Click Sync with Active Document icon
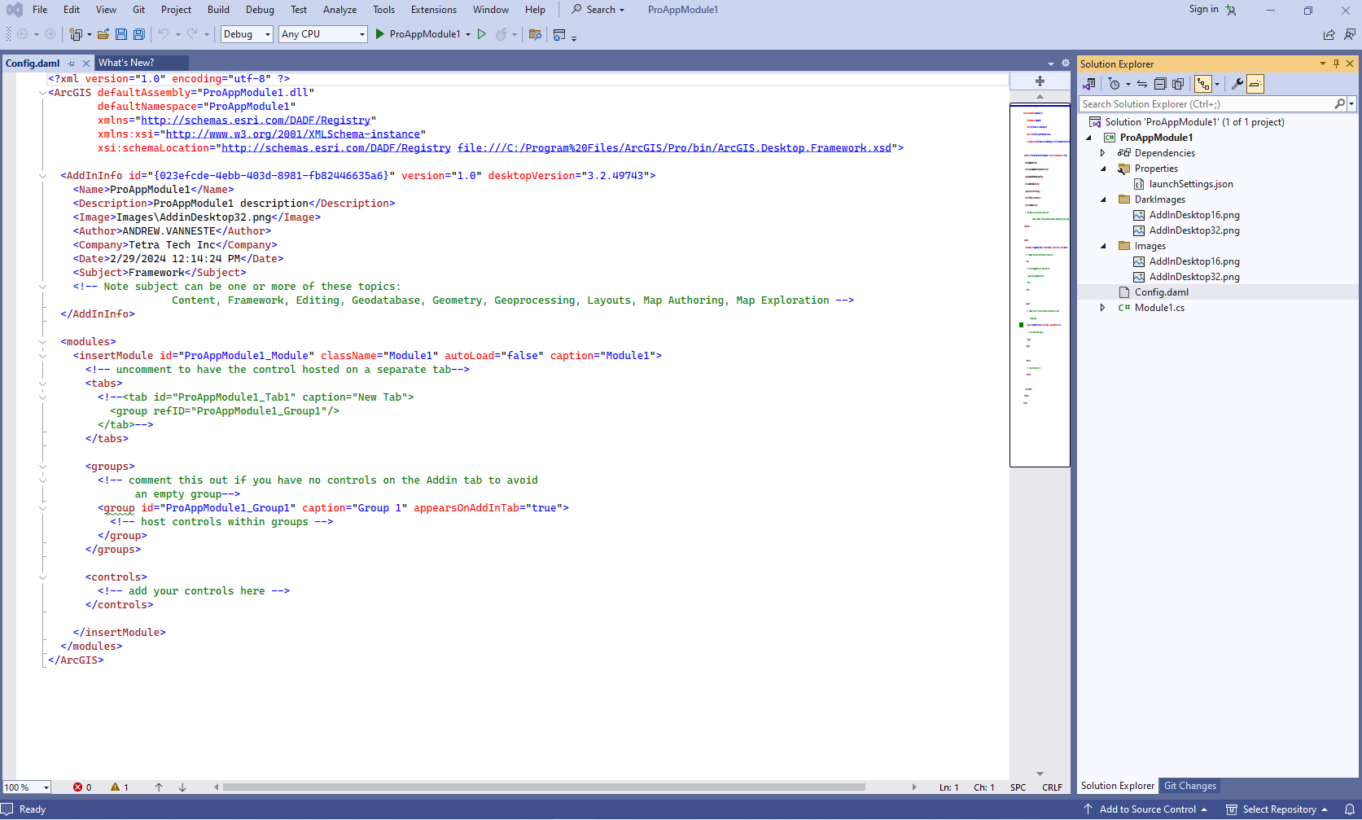 pyautogui.click(x=1142, y=84)
